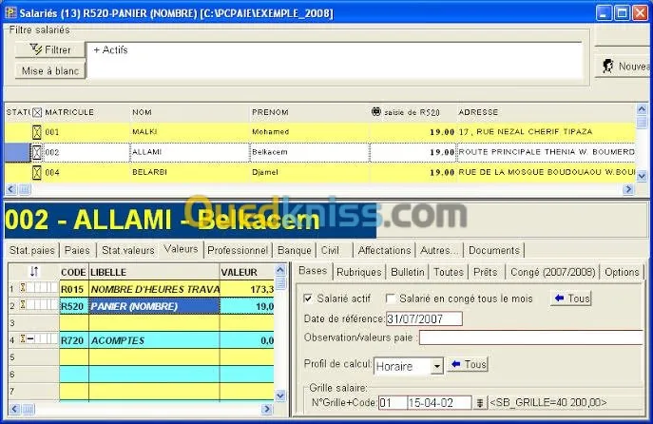
Task: Click the Date de référence input field
Action: tap(424, 318)
